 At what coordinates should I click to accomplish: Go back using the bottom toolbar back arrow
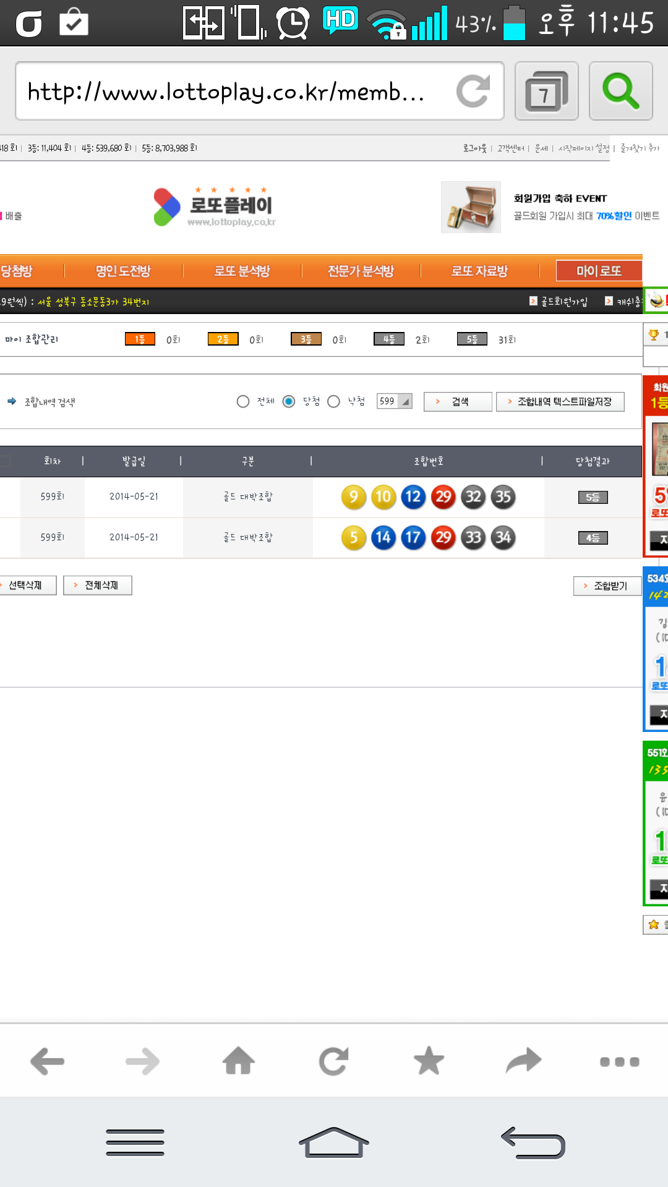48,1061
